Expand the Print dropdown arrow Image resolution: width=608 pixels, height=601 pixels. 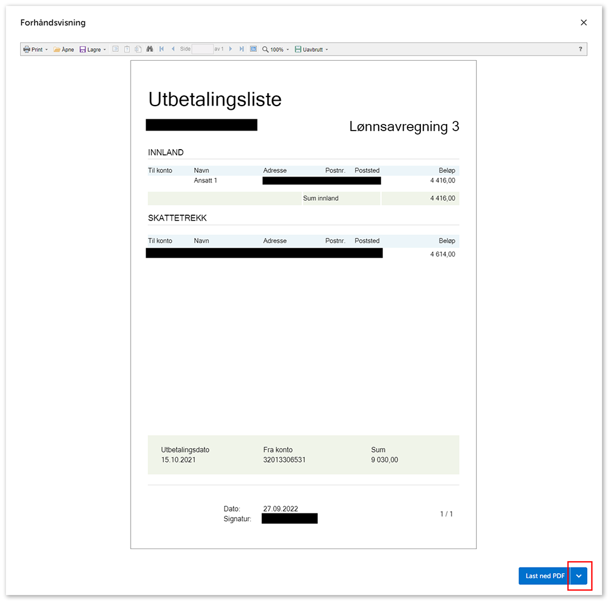[46, 49]
